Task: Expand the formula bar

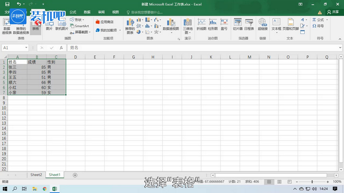Action: coord(340,48)
